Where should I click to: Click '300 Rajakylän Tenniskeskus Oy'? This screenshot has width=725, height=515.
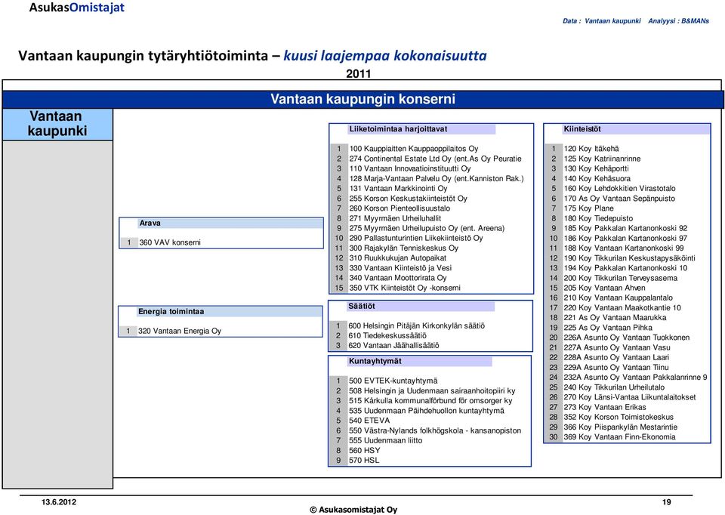point(403,248)
